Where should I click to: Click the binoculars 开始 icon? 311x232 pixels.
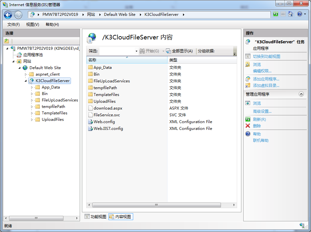(x=142, y=51)
